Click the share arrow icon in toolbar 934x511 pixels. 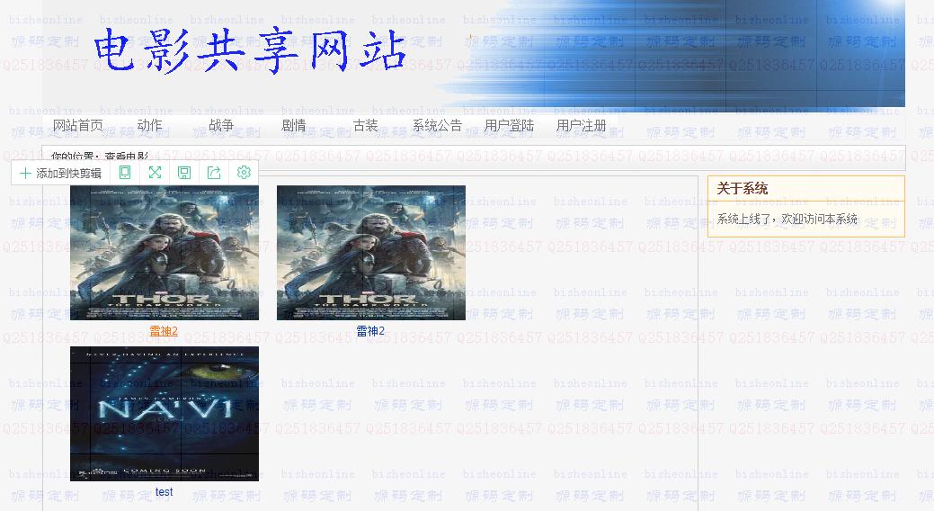click(x=214, y=173)
